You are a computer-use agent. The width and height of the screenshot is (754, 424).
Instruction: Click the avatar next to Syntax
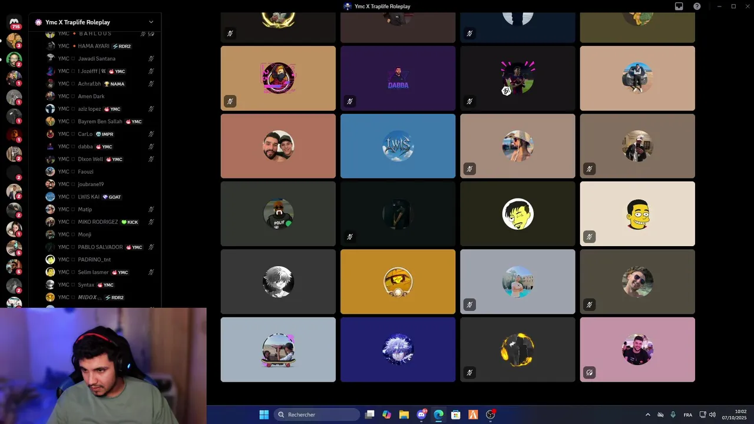[x=50, y=284]
